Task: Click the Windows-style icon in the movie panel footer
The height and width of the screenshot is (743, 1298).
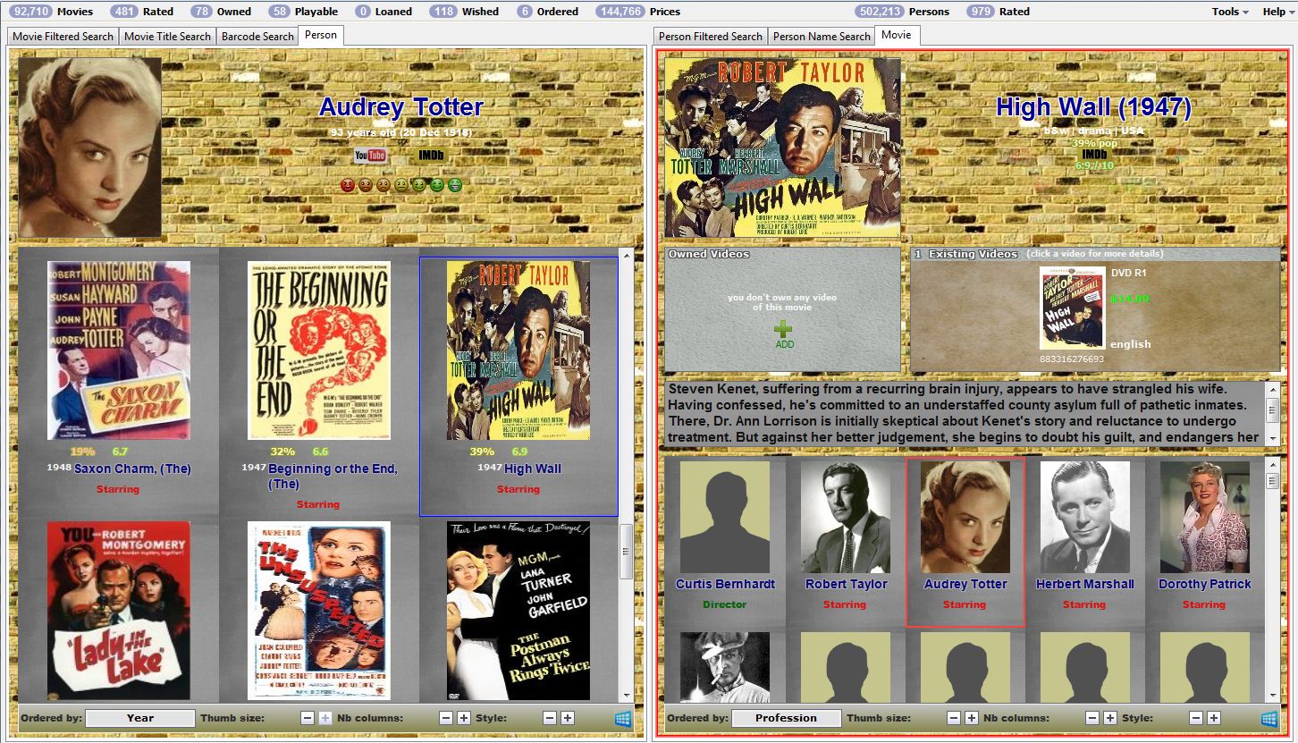Action: [x=1269, y=718]
